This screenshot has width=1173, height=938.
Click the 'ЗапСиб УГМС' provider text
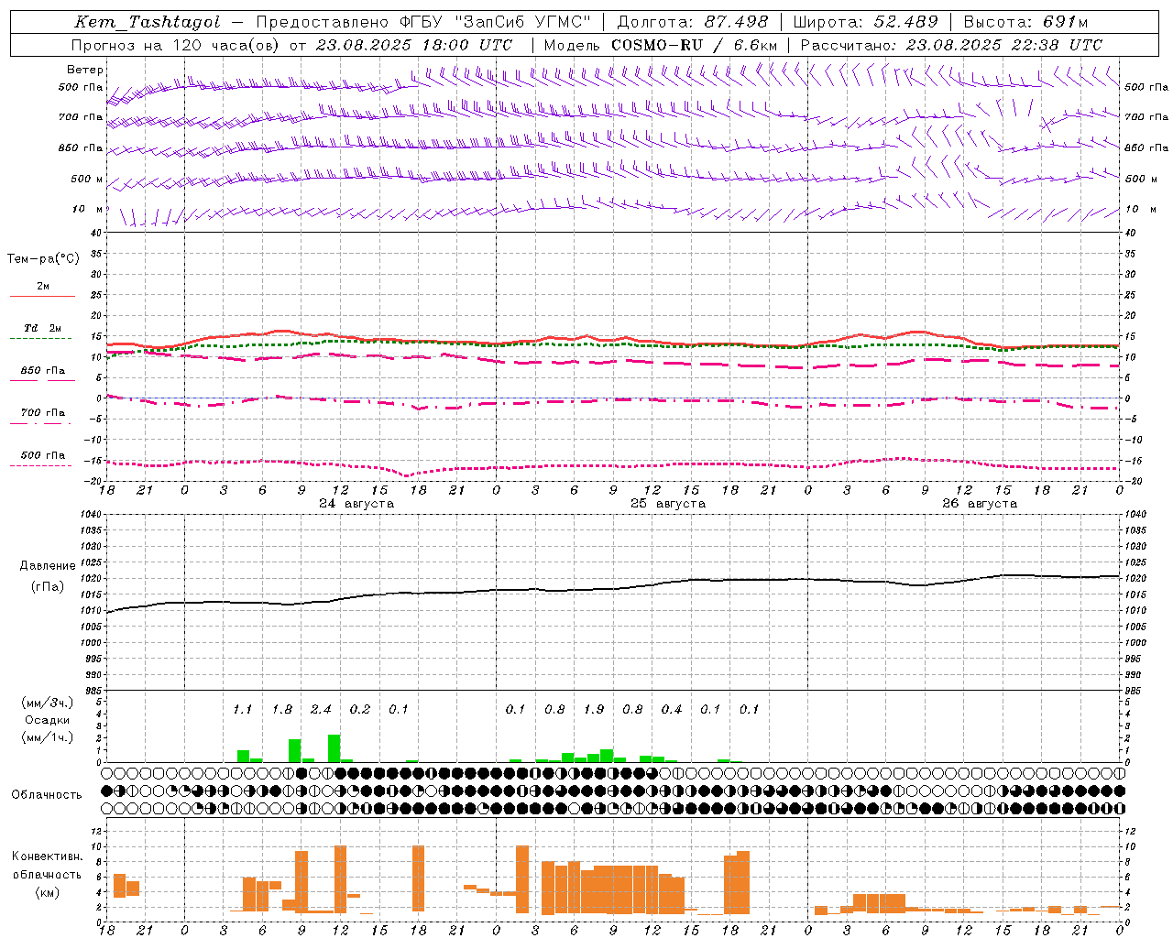coord(522,22)
